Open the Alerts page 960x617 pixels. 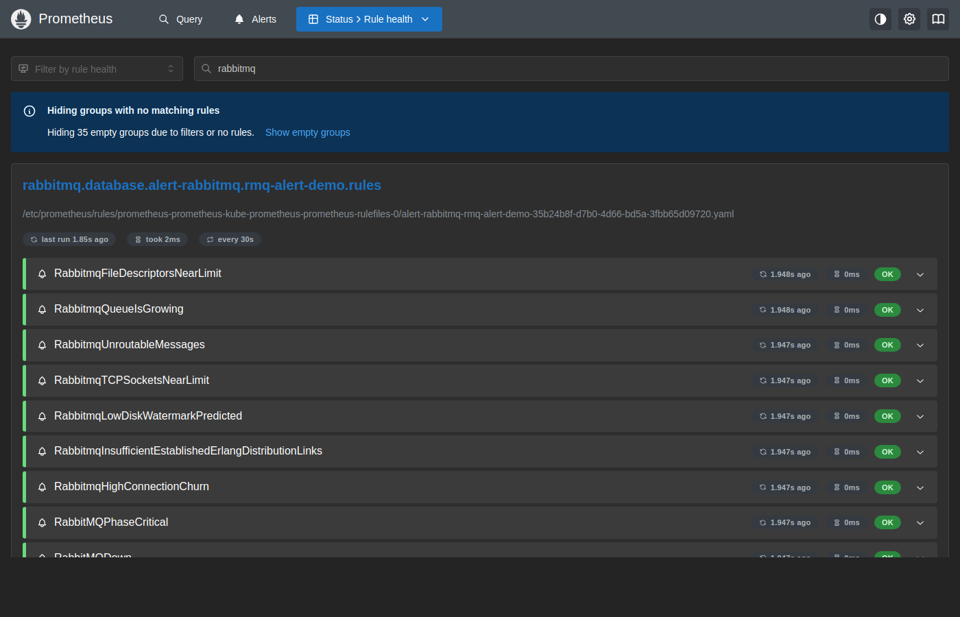click(x=255, y=19)
